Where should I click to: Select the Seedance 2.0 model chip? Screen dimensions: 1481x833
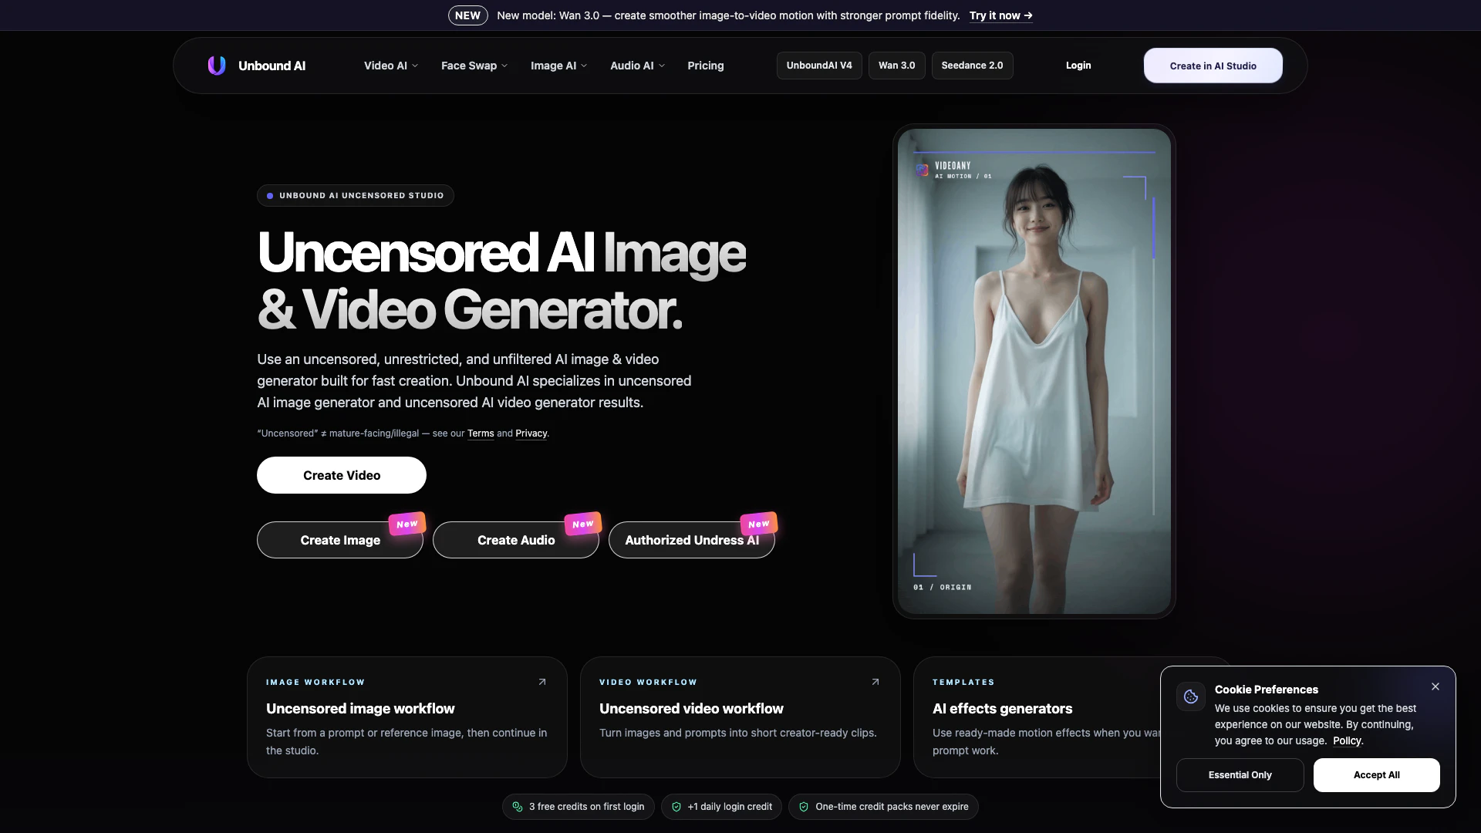pyautogui.click(x=973, y=66)
